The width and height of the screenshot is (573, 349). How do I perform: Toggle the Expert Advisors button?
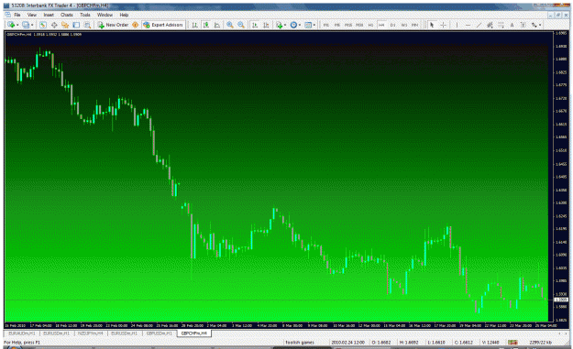[x=163, y=25]
